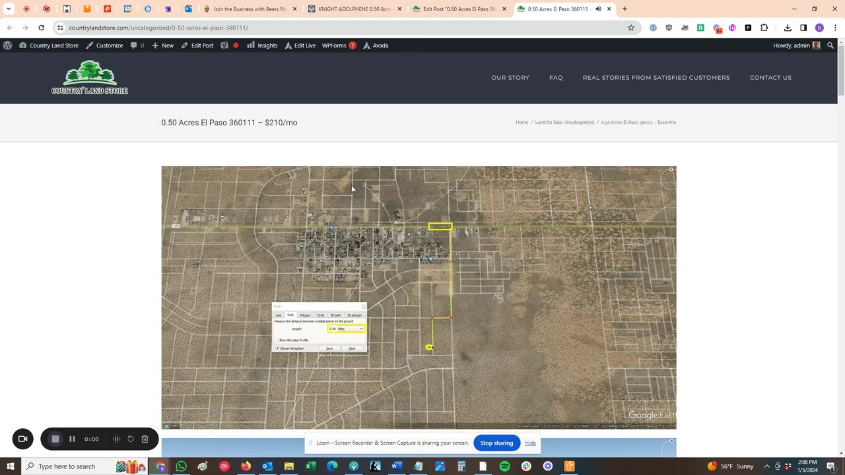The height and width of the screenshot is (475, 845).
Task: Reload the page with the refresh button
Action: click(x=41, y=28)
